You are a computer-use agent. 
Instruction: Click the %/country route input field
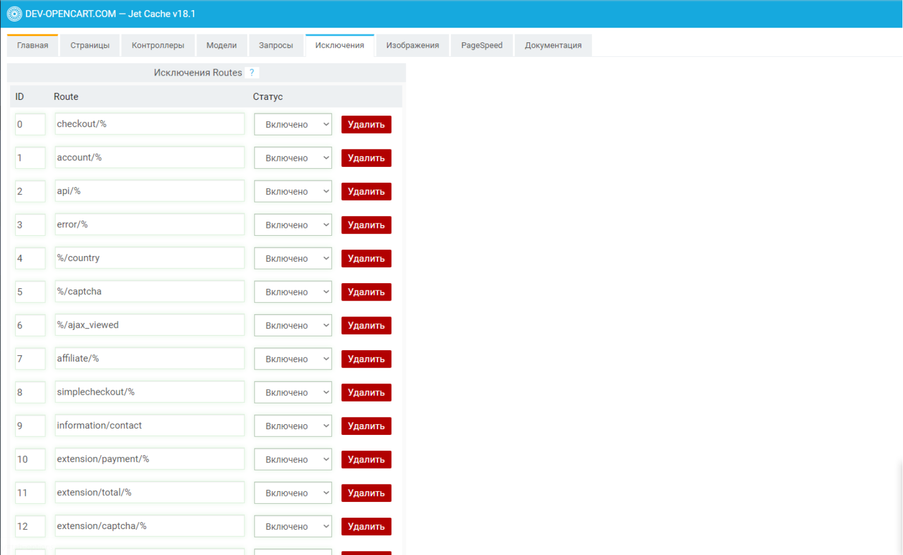click(150, 258)
